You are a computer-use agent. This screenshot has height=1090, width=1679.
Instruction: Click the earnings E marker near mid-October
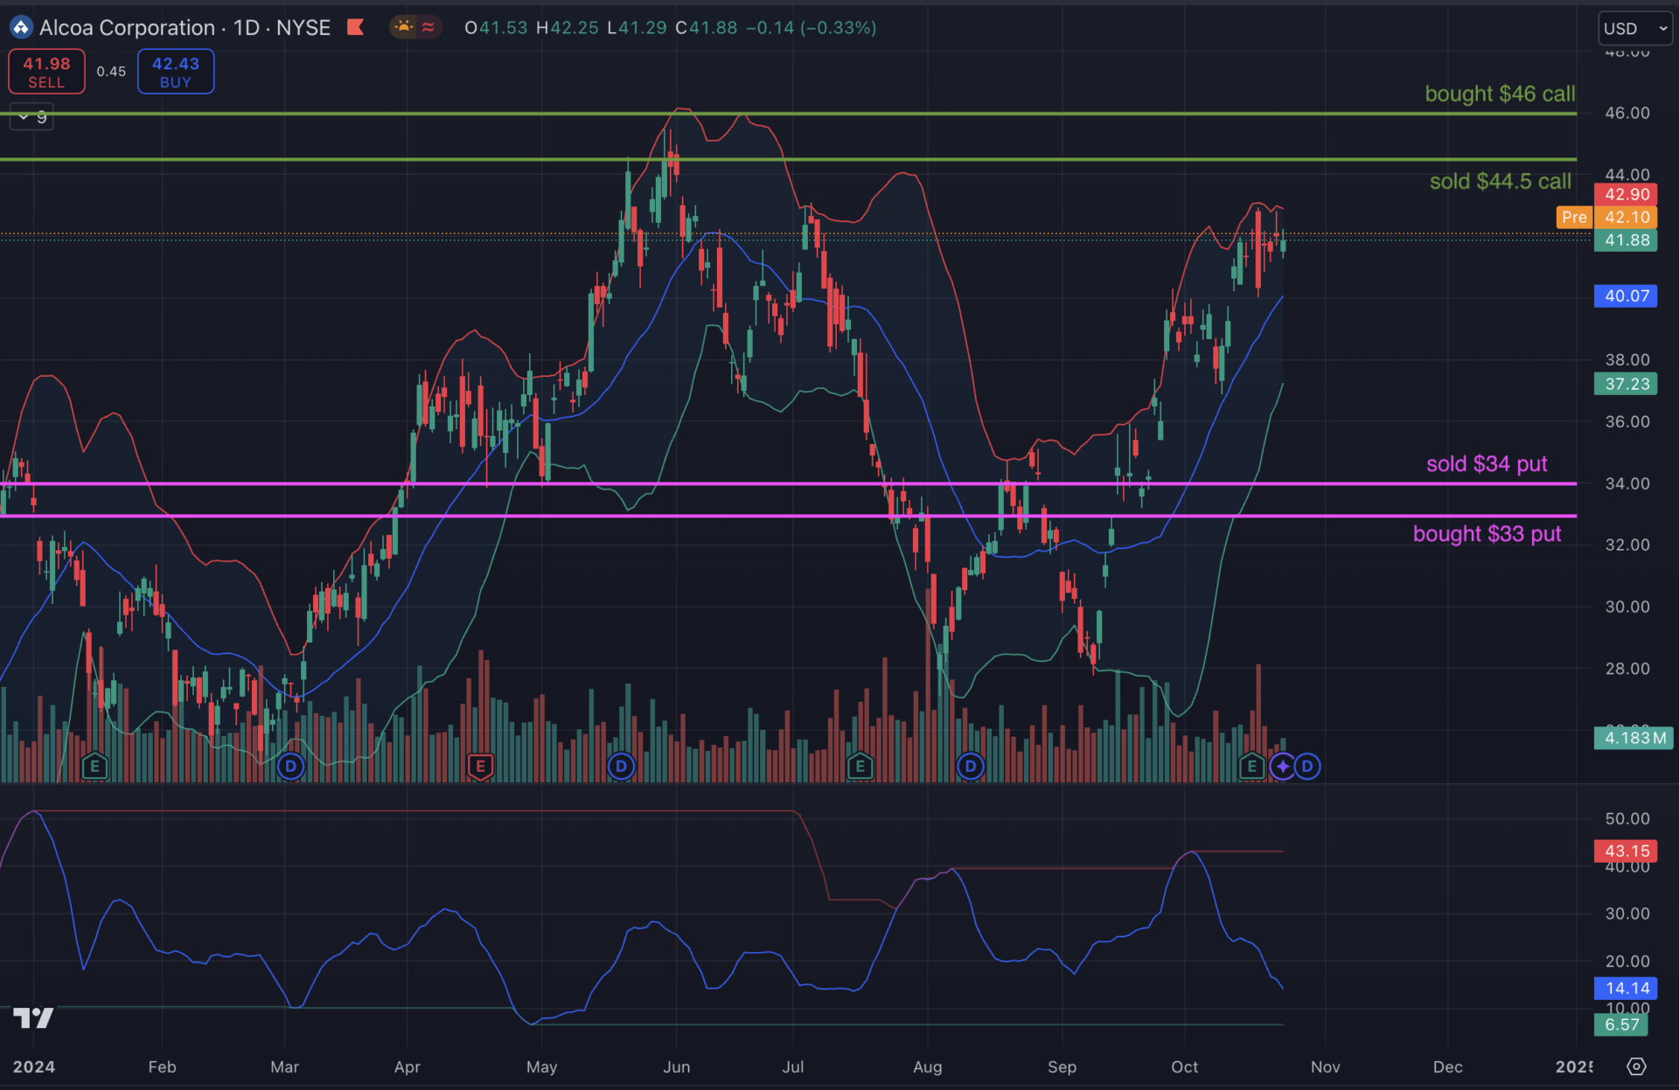click(1251, 767)
